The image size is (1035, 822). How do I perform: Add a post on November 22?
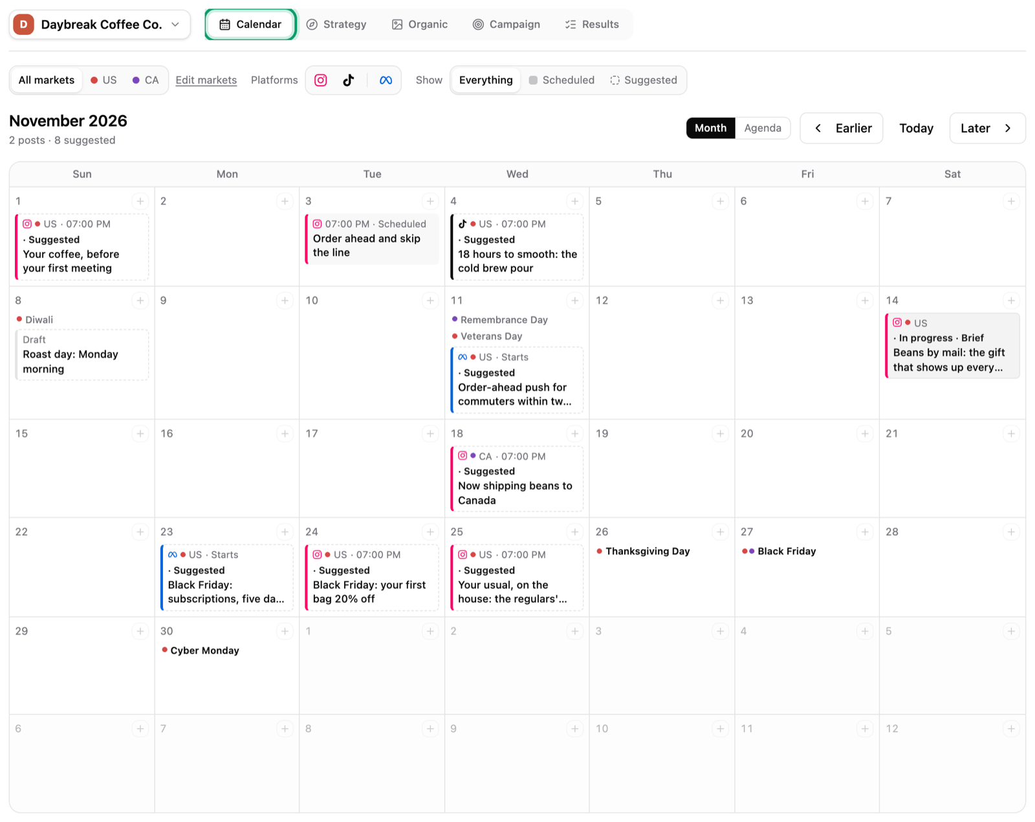point(140,532)
